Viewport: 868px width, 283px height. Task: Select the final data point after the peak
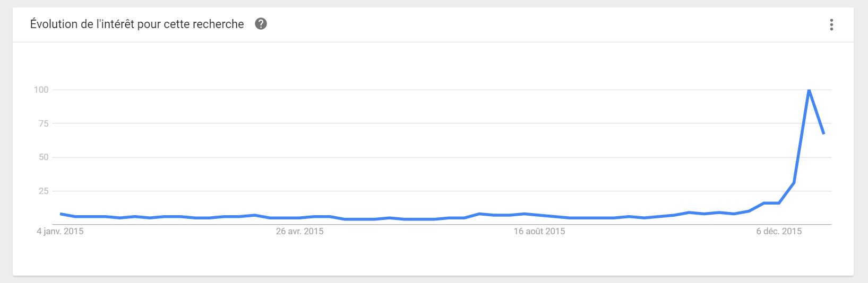(x=823, y=133)
